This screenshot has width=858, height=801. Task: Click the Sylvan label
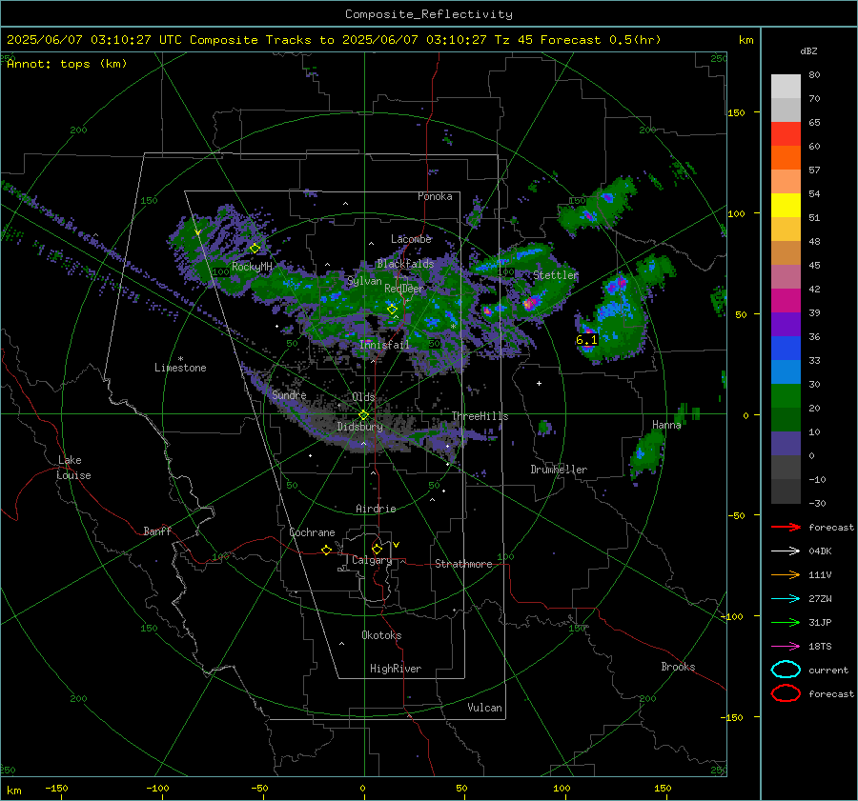[364, 281]
